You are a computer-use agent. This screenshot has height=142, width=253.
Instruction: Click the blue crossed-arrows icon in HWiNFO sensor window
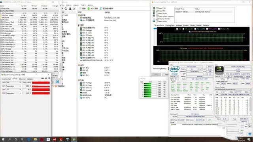(58, 82)
